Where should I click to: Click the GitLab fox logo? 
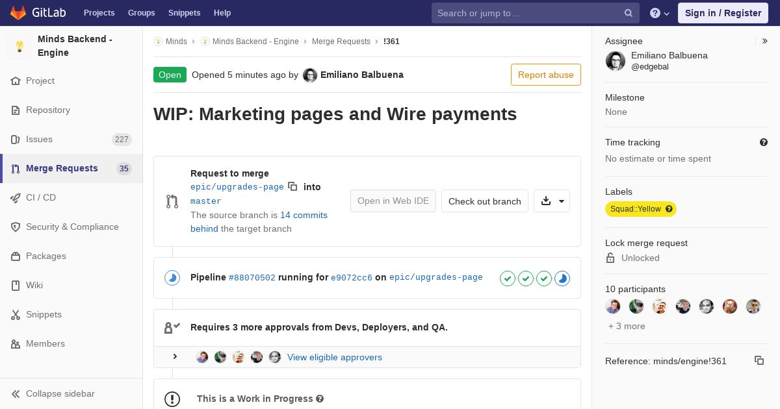point(18,13)
